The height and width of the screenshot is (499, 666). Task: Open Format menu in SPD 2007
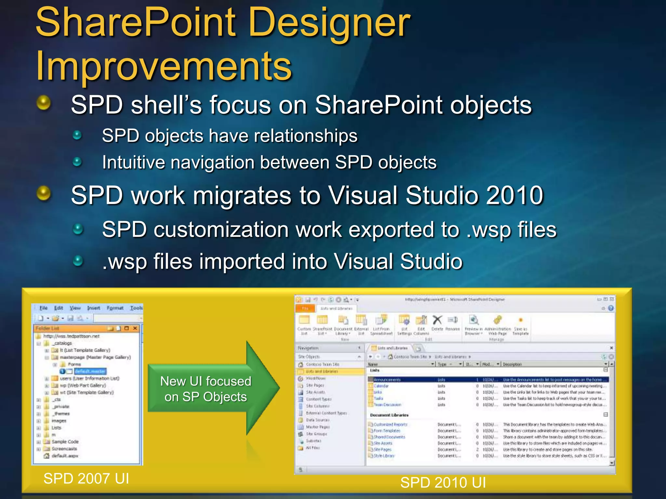pos(115,308)
